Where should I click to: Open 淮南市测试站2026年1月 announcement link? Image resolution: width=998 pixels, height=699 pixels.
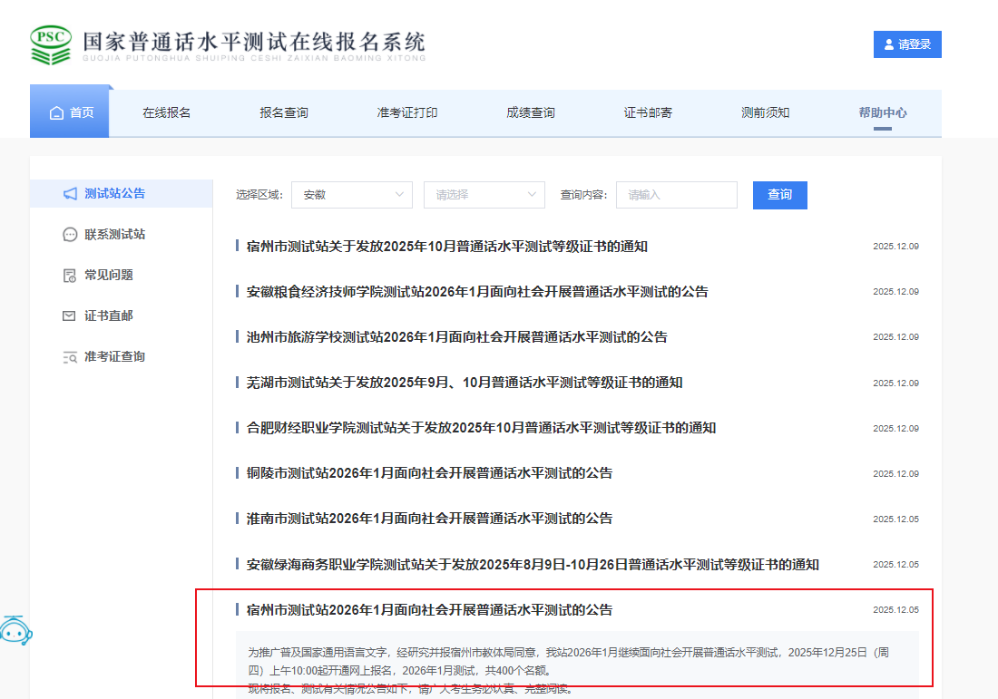tap(429, 519)
